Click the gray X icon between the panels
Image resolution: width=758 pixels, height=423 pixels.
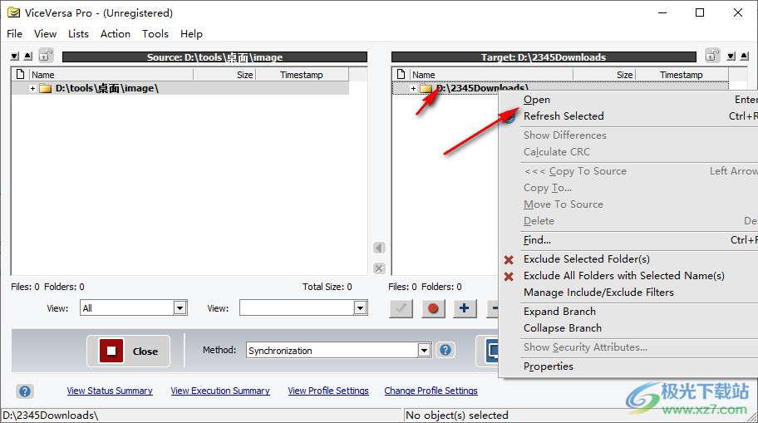click(379, 268)
